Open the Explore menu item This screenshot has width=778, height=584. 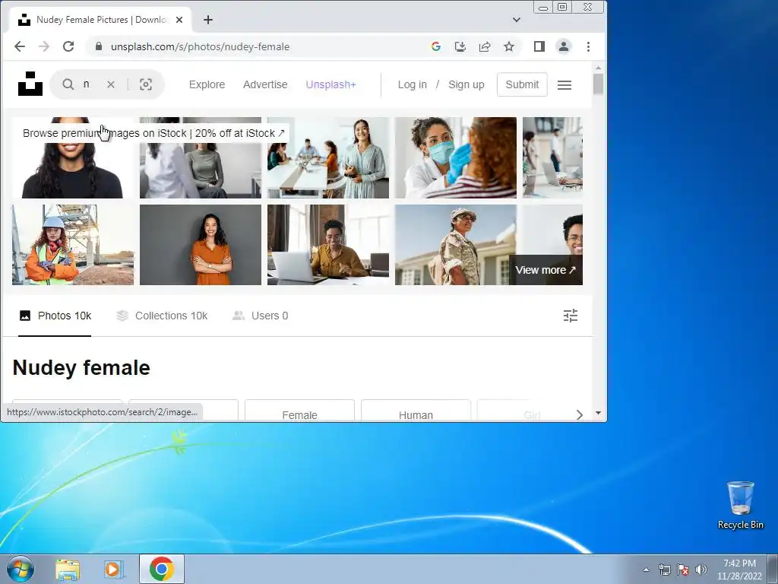click(207, 84)
